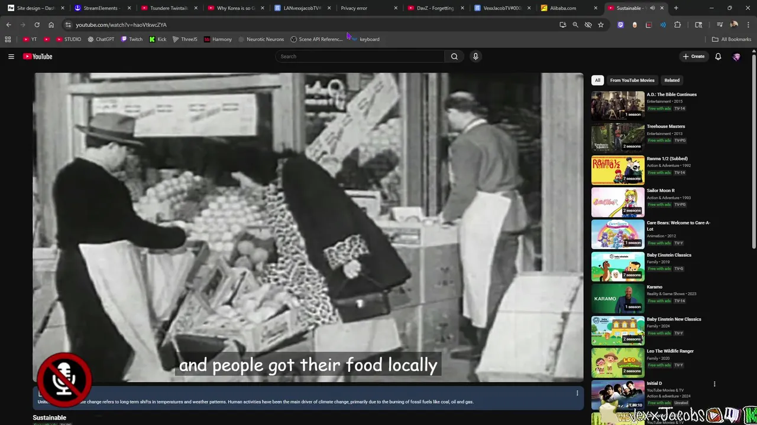Open A.D.: The Bible Continues thumbnail
The height and width of the screenshot is (425, 757).
tap(618, 105)
